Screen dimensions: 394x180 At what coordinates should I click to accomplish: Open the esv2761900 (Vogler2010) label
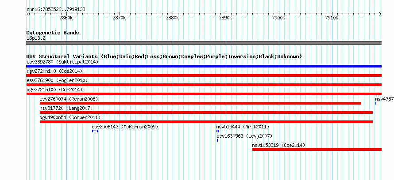[57, 80]
